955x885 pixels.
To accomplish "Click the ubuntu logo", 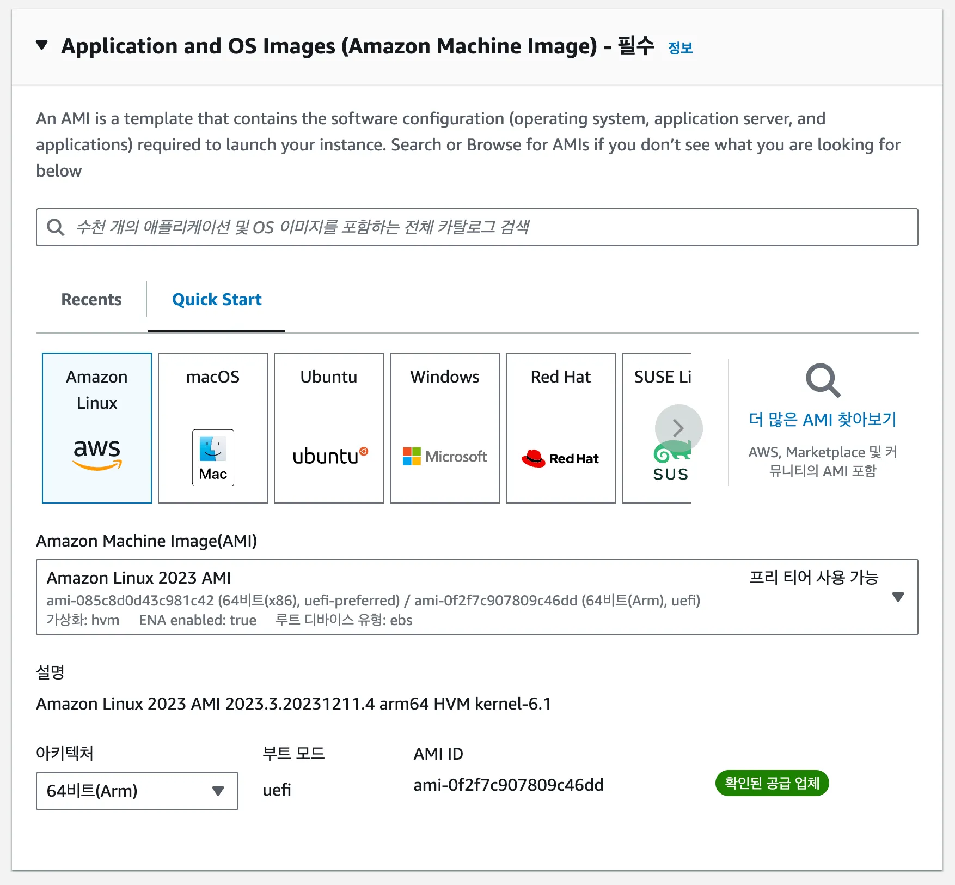I will tap(330, 456).
